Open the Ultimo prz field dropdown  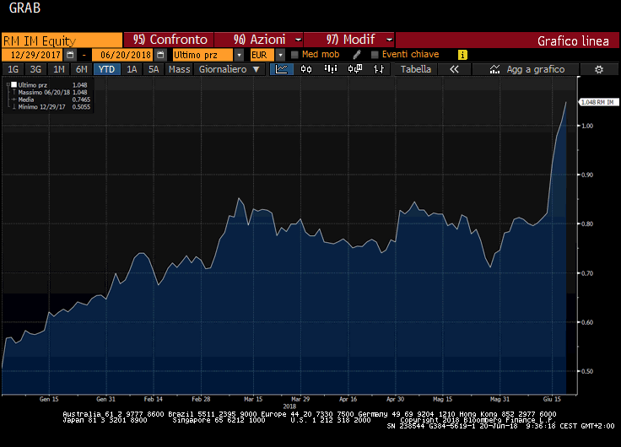[x=239, y=55]
